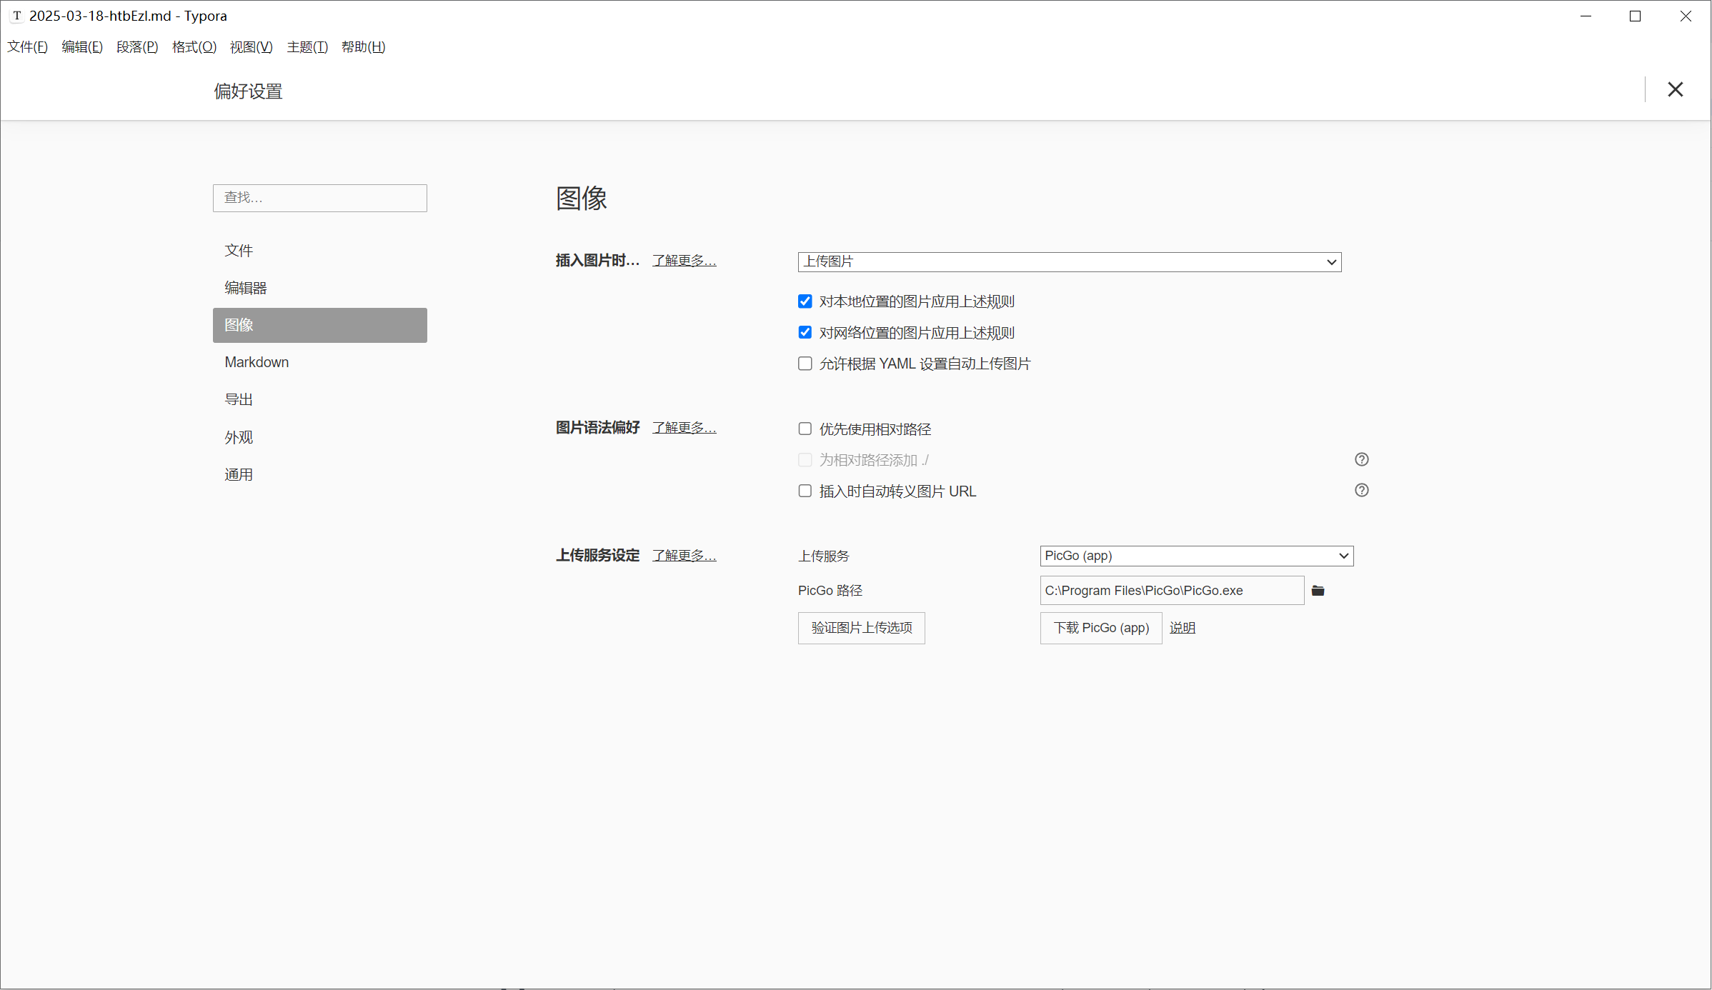
Task: Click the 查找 search field
Action: tap(320, 198)
